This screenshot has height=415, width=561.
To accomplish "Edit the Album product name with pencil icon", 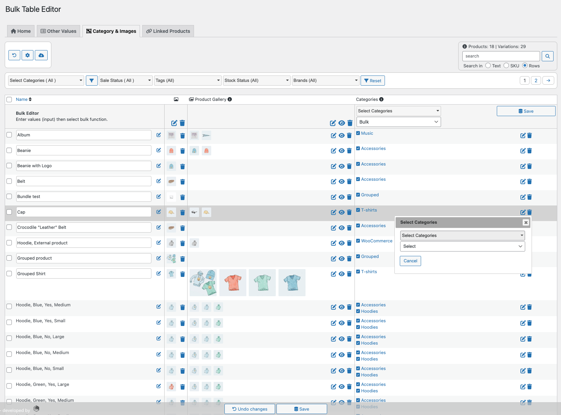I will click(158, 135).
